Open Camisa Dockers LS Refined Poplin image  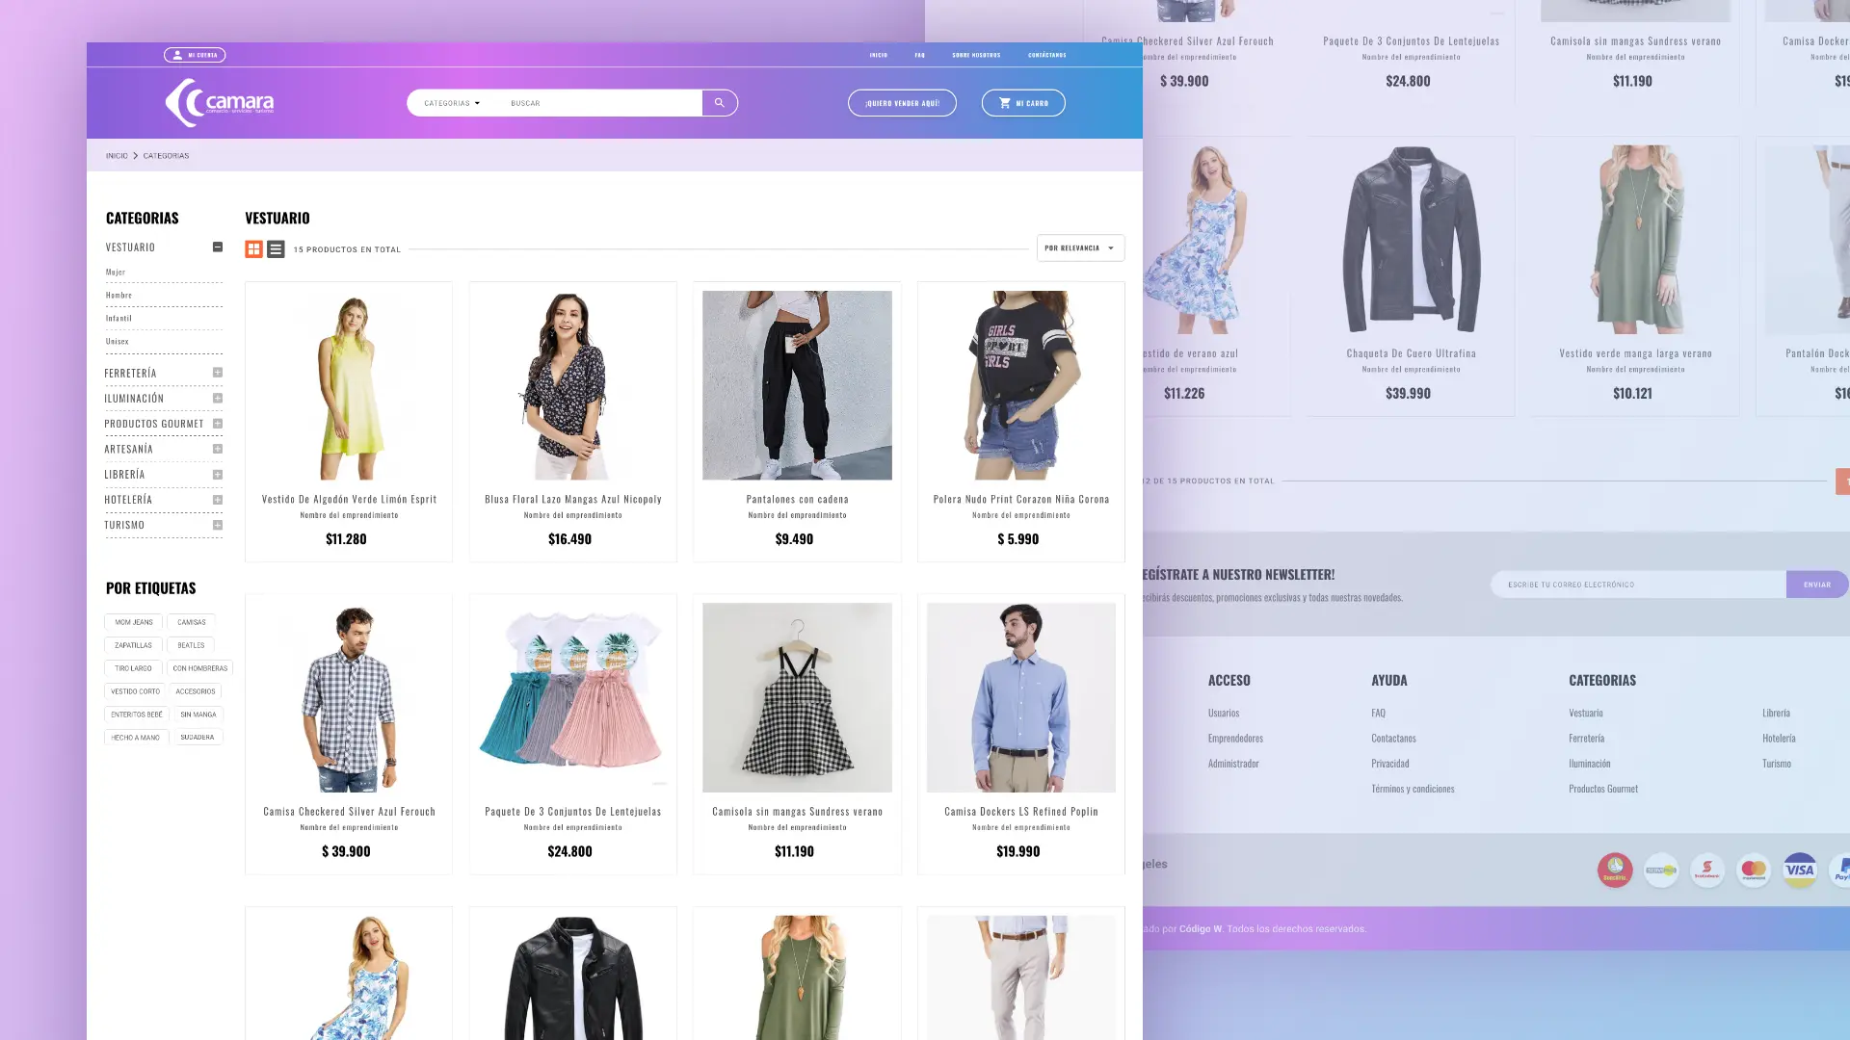(1021, 697)
